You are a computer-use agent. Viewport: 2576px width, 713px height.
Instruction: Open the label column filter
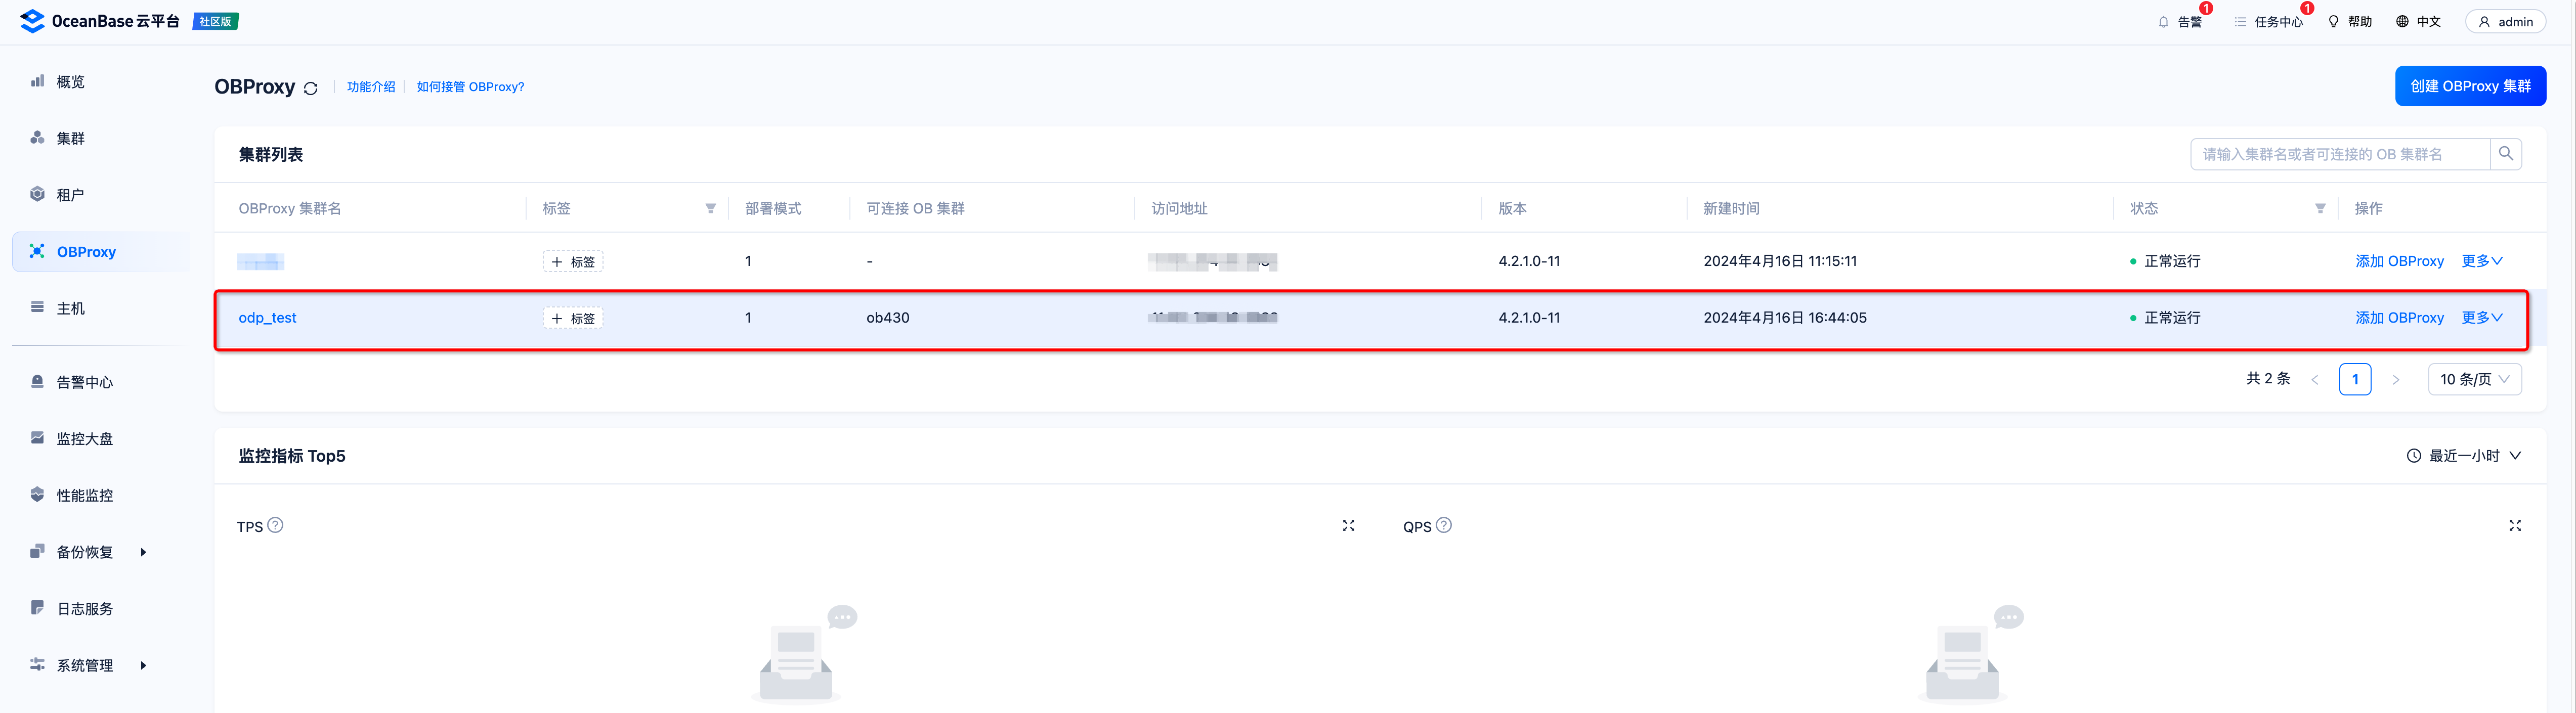point(710,208)
